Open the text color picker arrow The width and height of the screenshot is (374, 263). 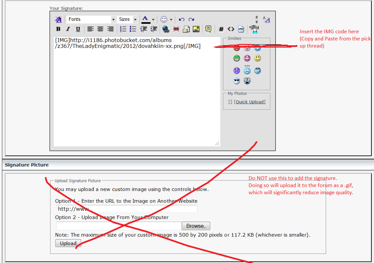(153, 19)
